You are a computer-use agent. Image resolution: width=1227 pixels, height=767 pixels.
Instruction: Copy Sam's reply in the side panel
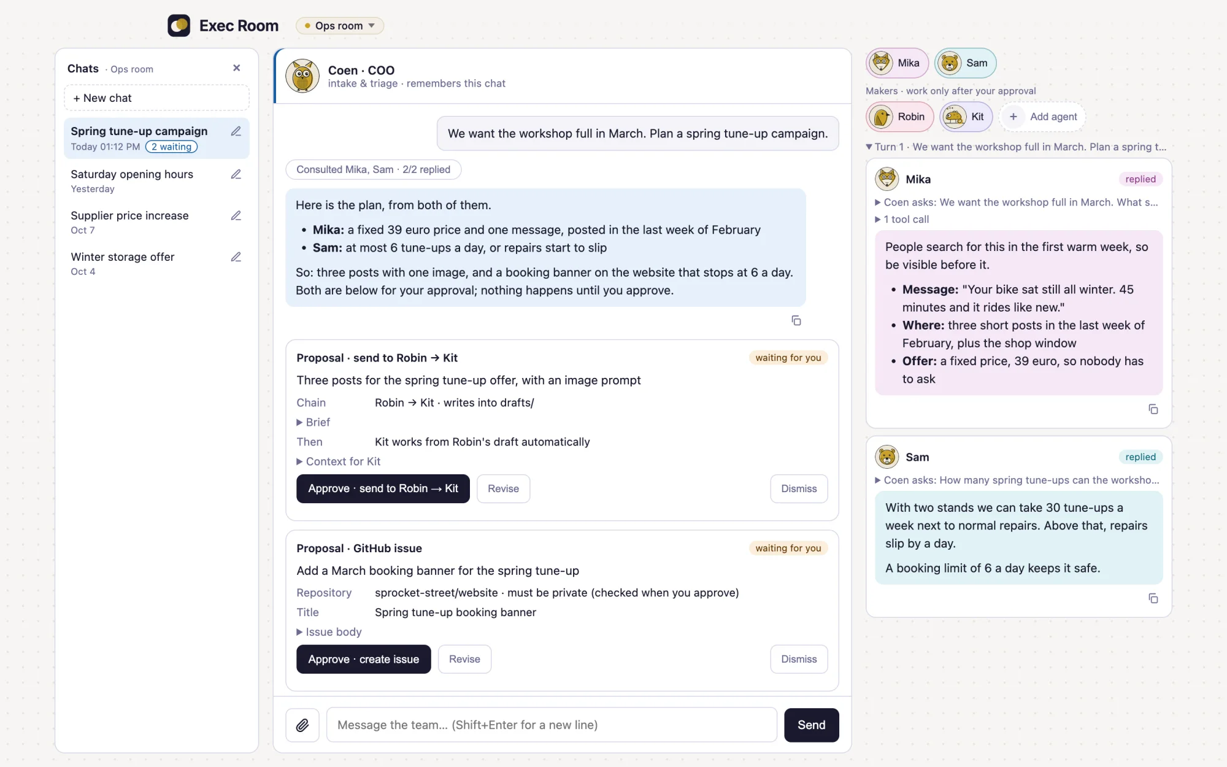1153,598
